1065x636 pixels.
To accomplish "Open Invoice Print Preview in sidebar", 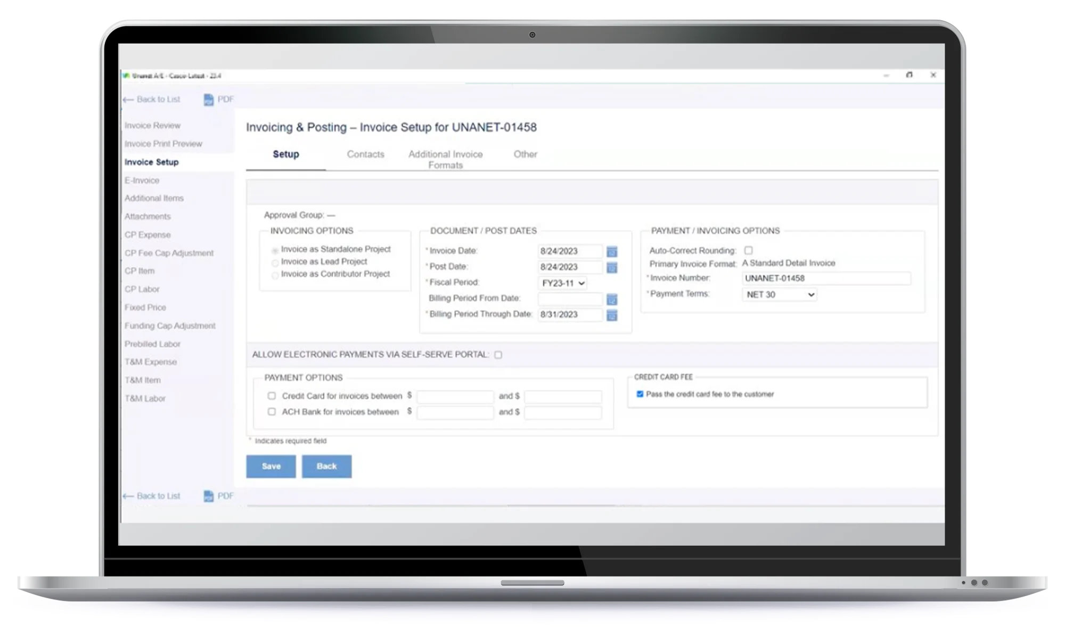I will tap(163, 144).
